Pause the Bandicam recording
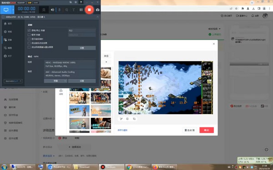 tap(81, 10)
